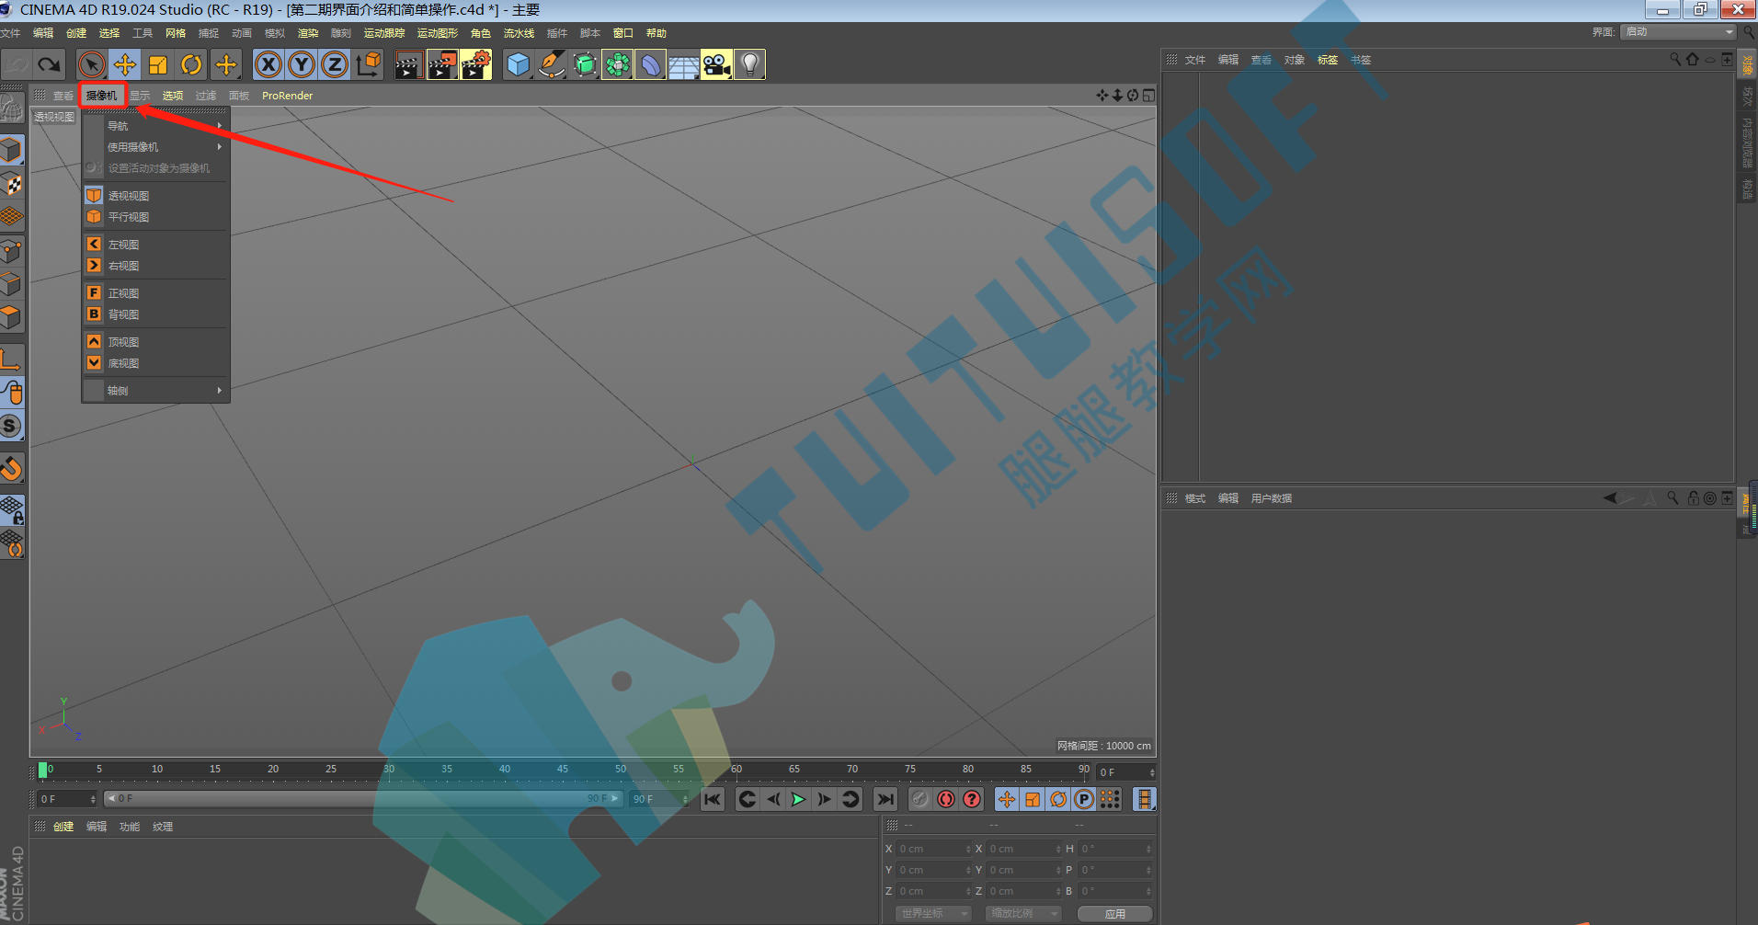The width and height of the screenshot is (1758, 925).
Task: Select the Live Selection arrow tool
Action: tap(90, 64)
